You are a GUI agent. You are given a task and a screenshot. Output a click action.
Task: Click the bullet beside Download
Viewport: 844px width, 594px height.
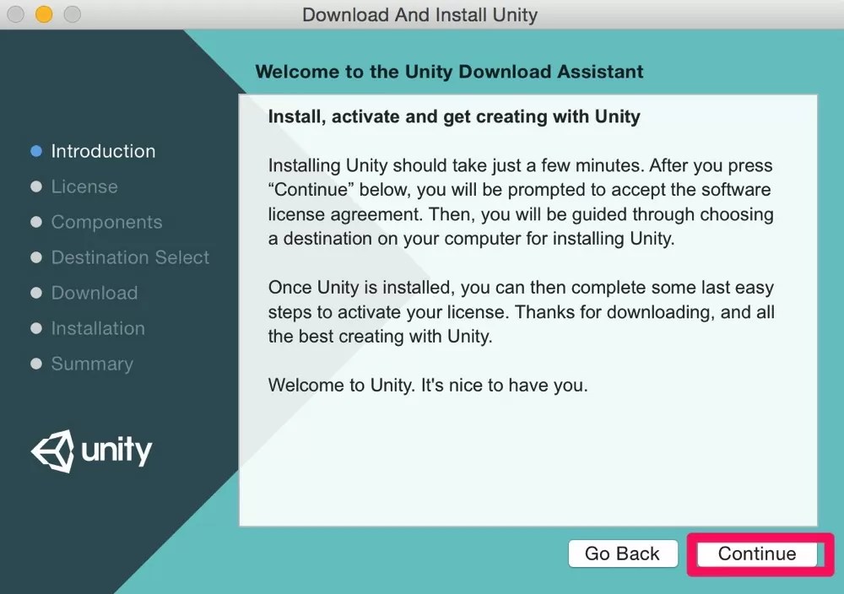coord(36,293)
